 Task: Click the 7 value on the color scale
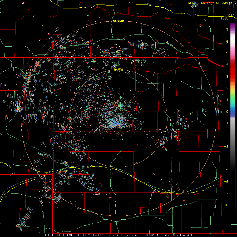point(227,29)
